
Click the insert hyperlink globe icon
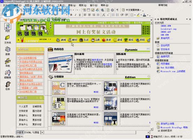click(102, 10)
